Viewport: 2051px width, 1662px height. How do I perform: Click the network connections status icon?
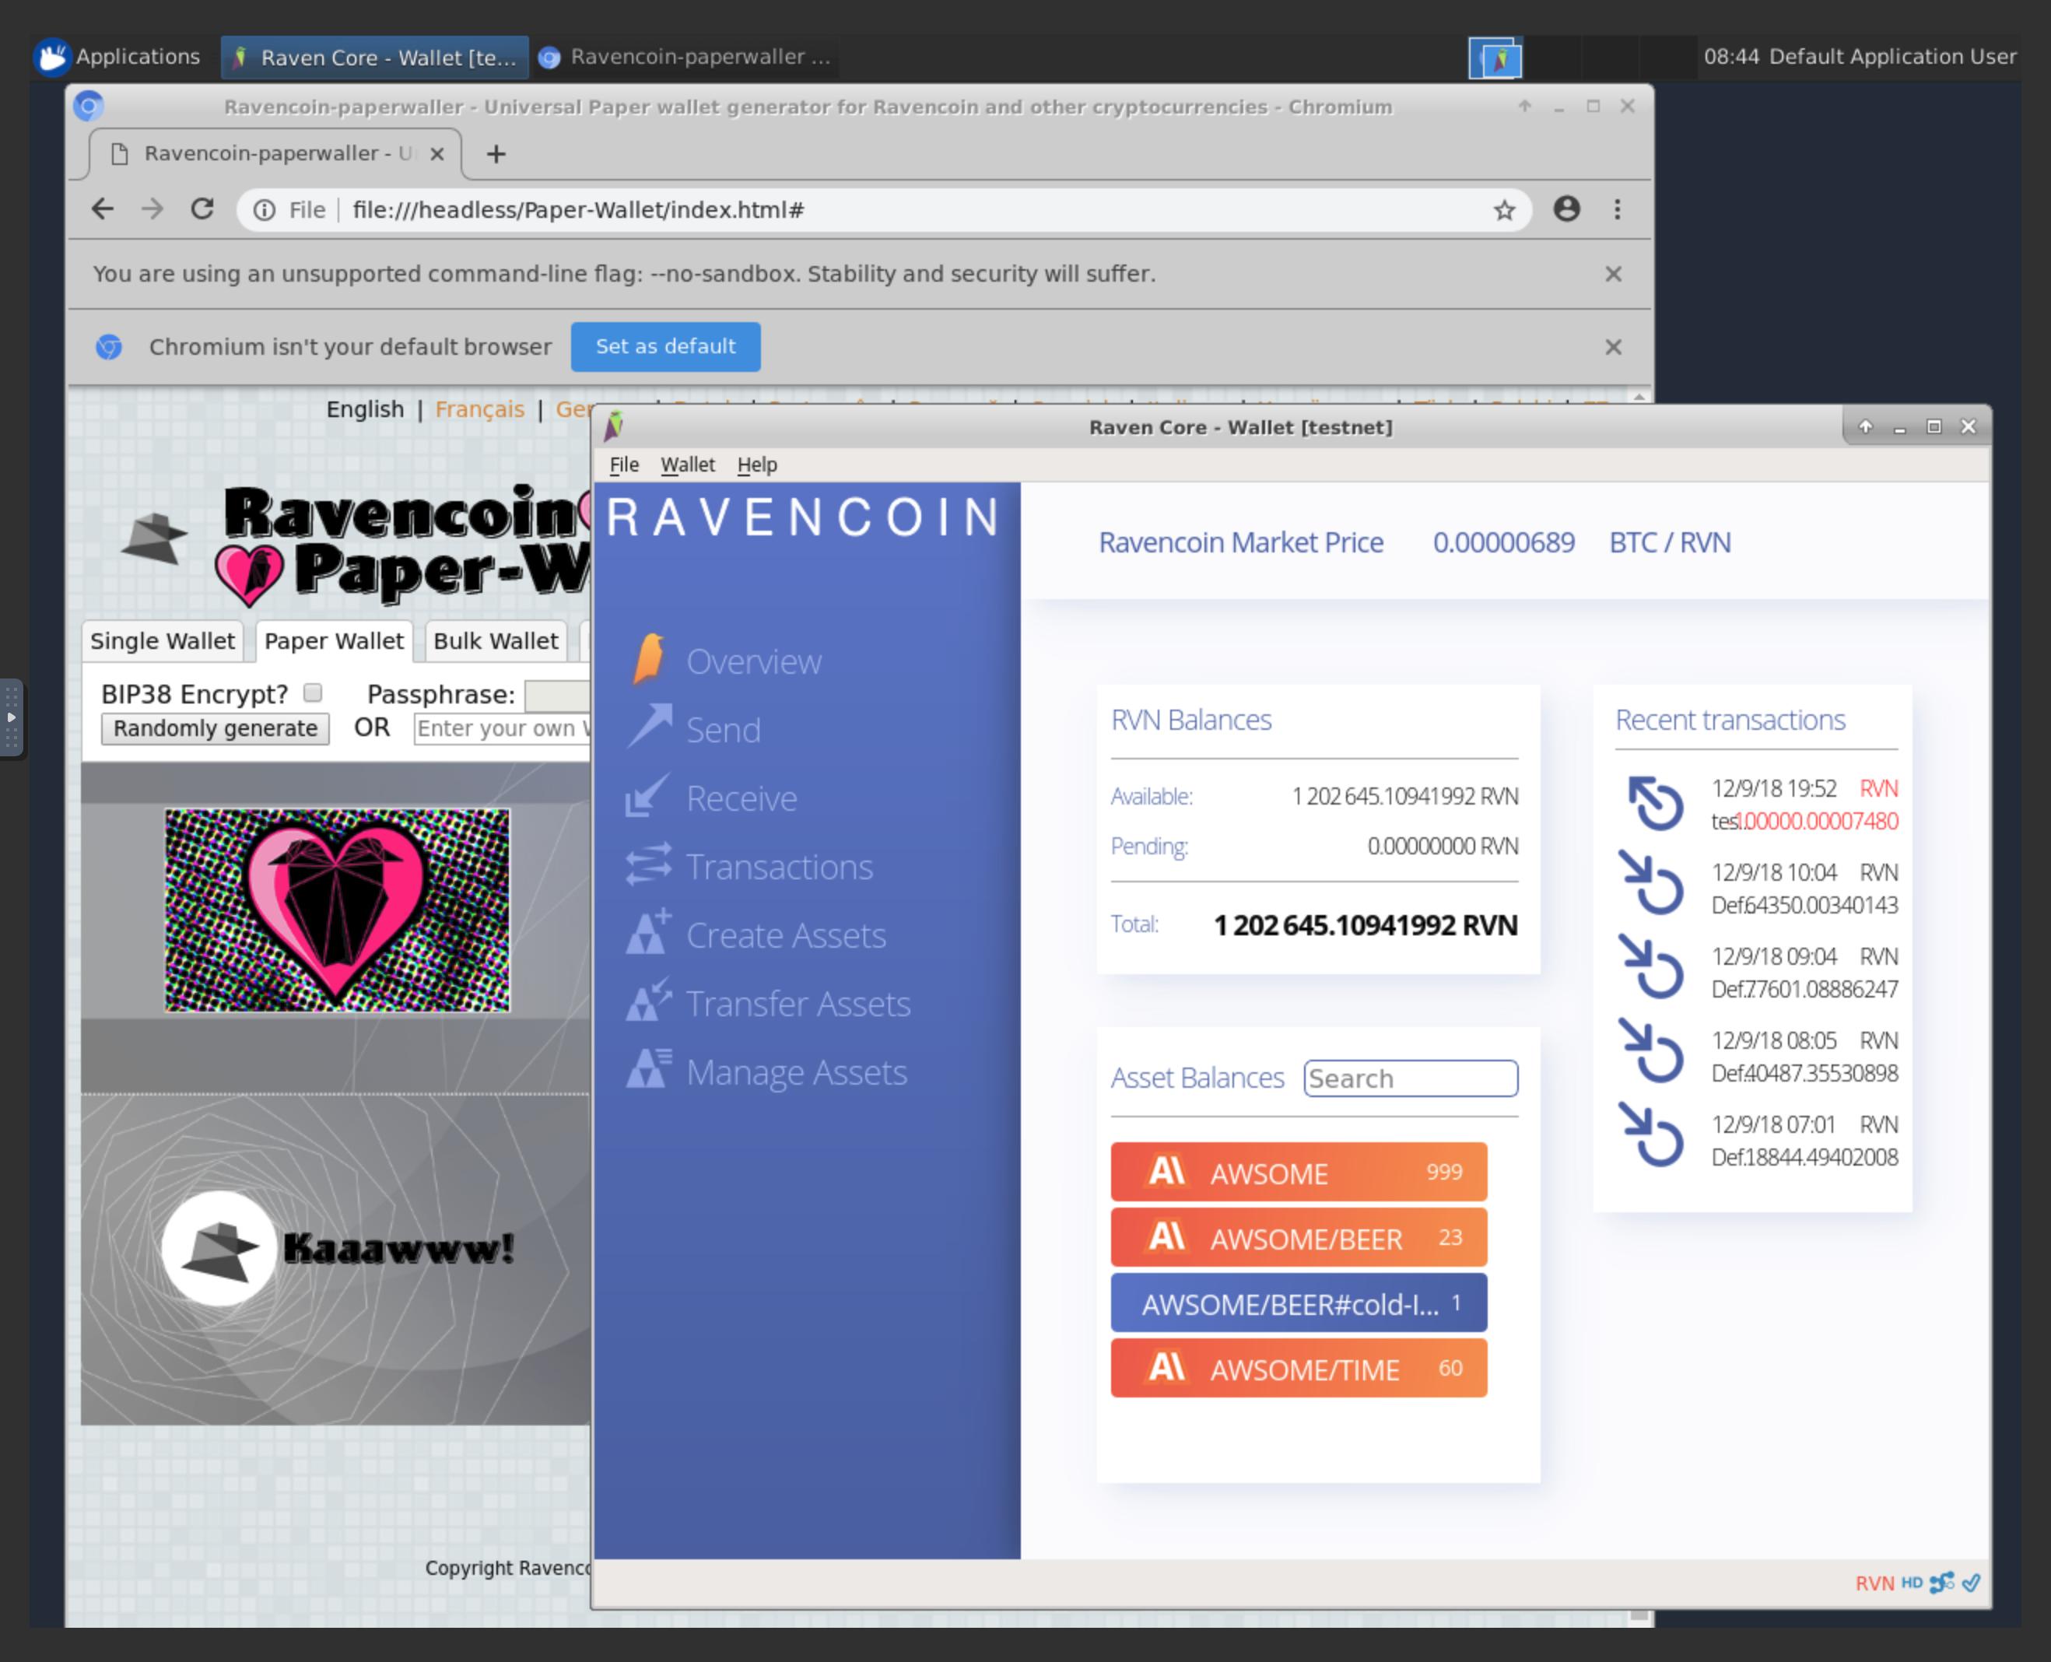pyautogui.click(x=1941, y=1583)
